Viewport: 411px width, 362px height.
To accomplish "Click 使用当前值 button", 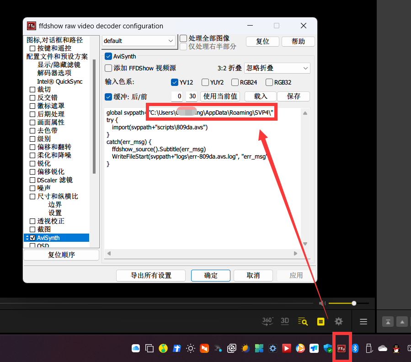I will click(x=220, y=96).
